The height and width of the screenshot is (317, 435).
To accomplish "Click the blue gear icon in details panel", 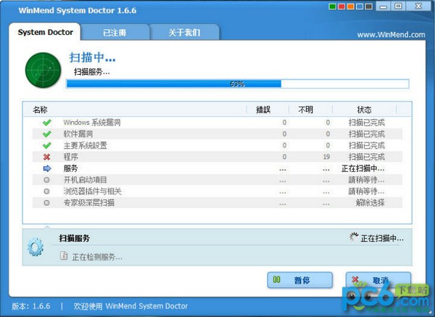I will point(36,247).
